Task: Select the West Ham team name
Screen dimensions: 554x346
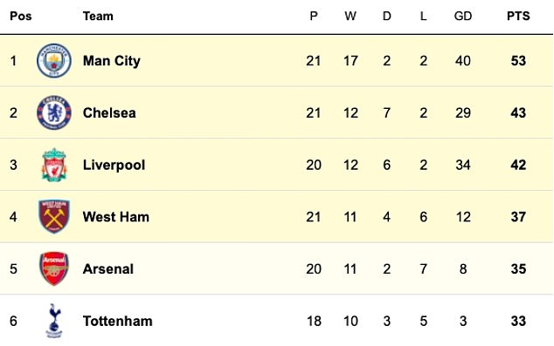Action: [116, 217]
